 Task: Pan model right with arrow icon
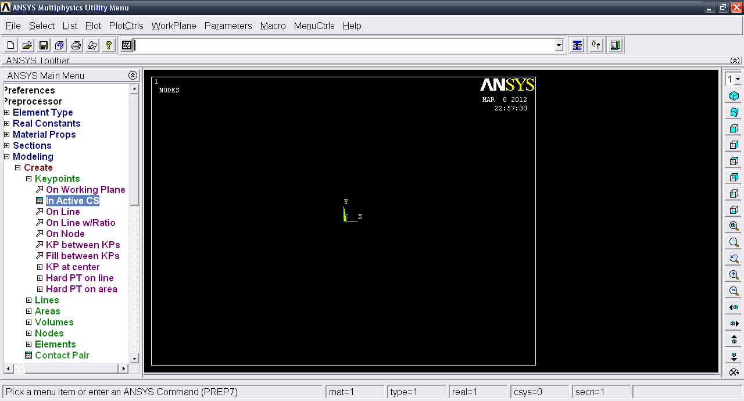[x=734, y=324]
